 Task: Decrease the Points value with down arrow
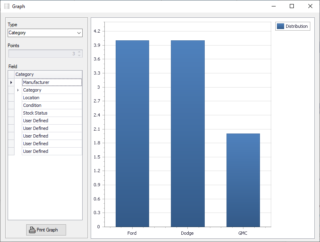[79, 56]
